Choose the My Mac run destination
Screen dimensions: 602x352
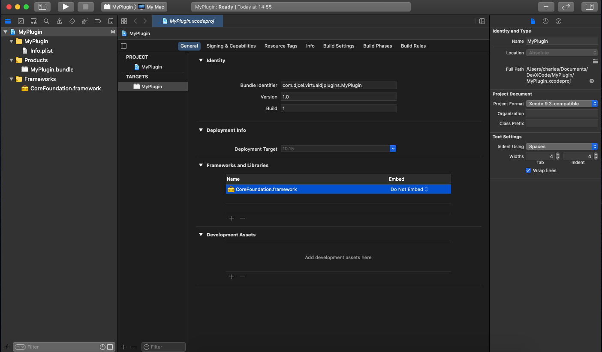(x=151, y=7)
